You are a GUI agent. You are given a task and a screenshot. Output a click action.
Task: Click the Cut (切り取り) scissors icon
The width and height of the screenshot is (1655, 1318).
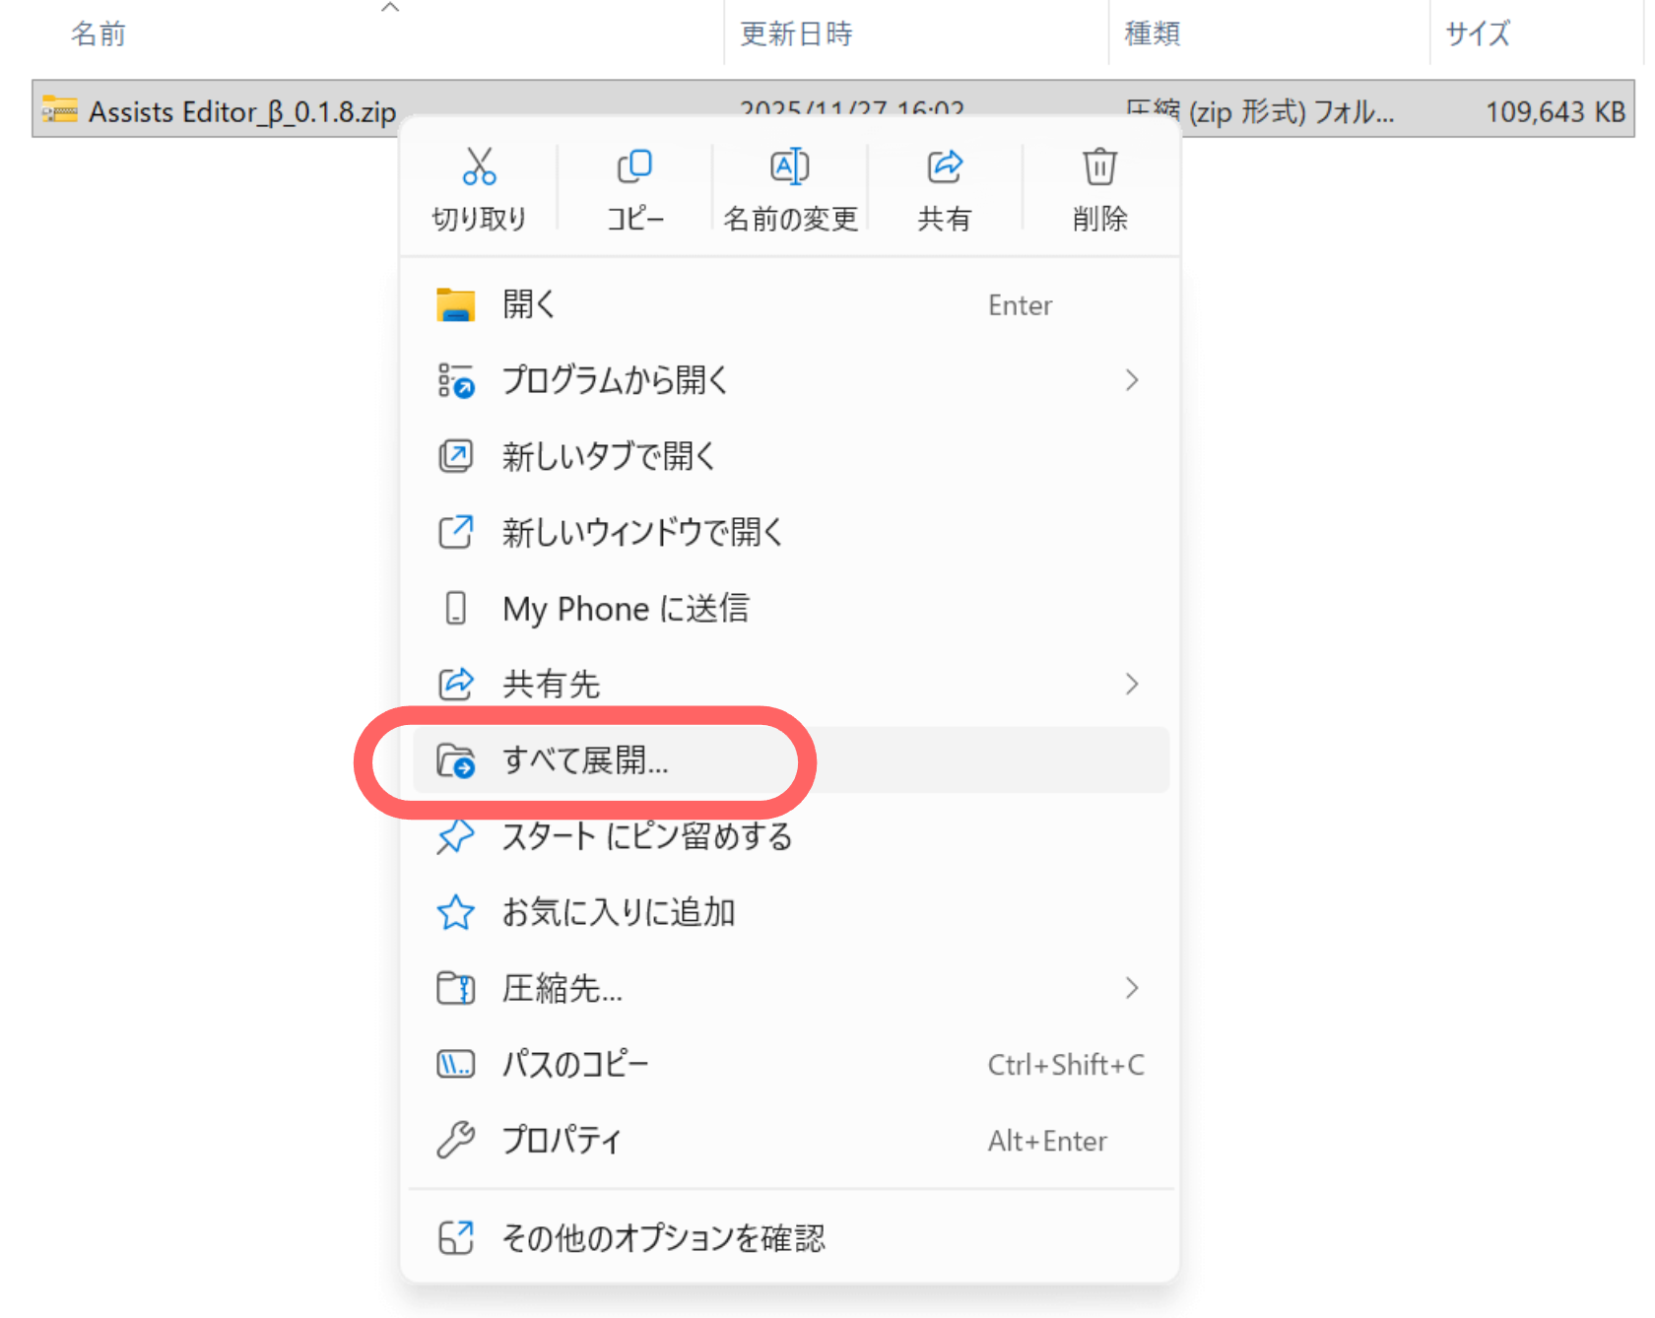click(x=479, y=167)
